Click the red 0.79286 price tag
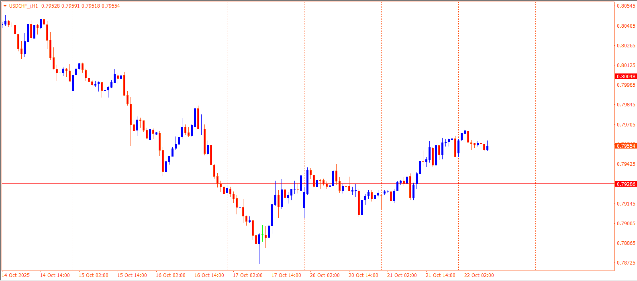Viewport: 637px width, 281px height. pyautogui.click(x=626, y=184)
